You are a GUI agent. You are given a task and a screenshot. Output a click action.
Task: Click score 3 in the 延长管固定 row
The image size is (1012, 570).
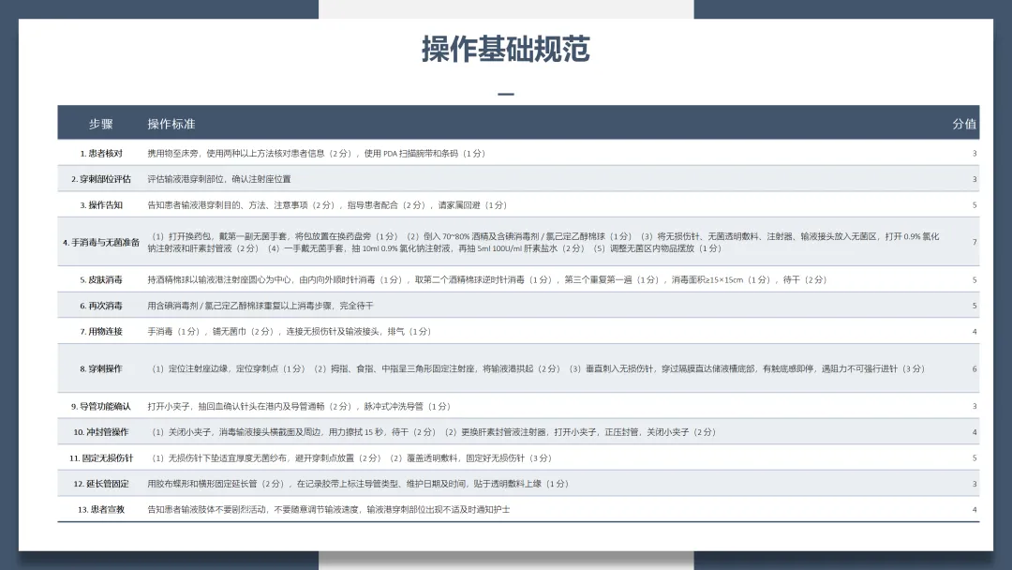[x=975, y=484]
